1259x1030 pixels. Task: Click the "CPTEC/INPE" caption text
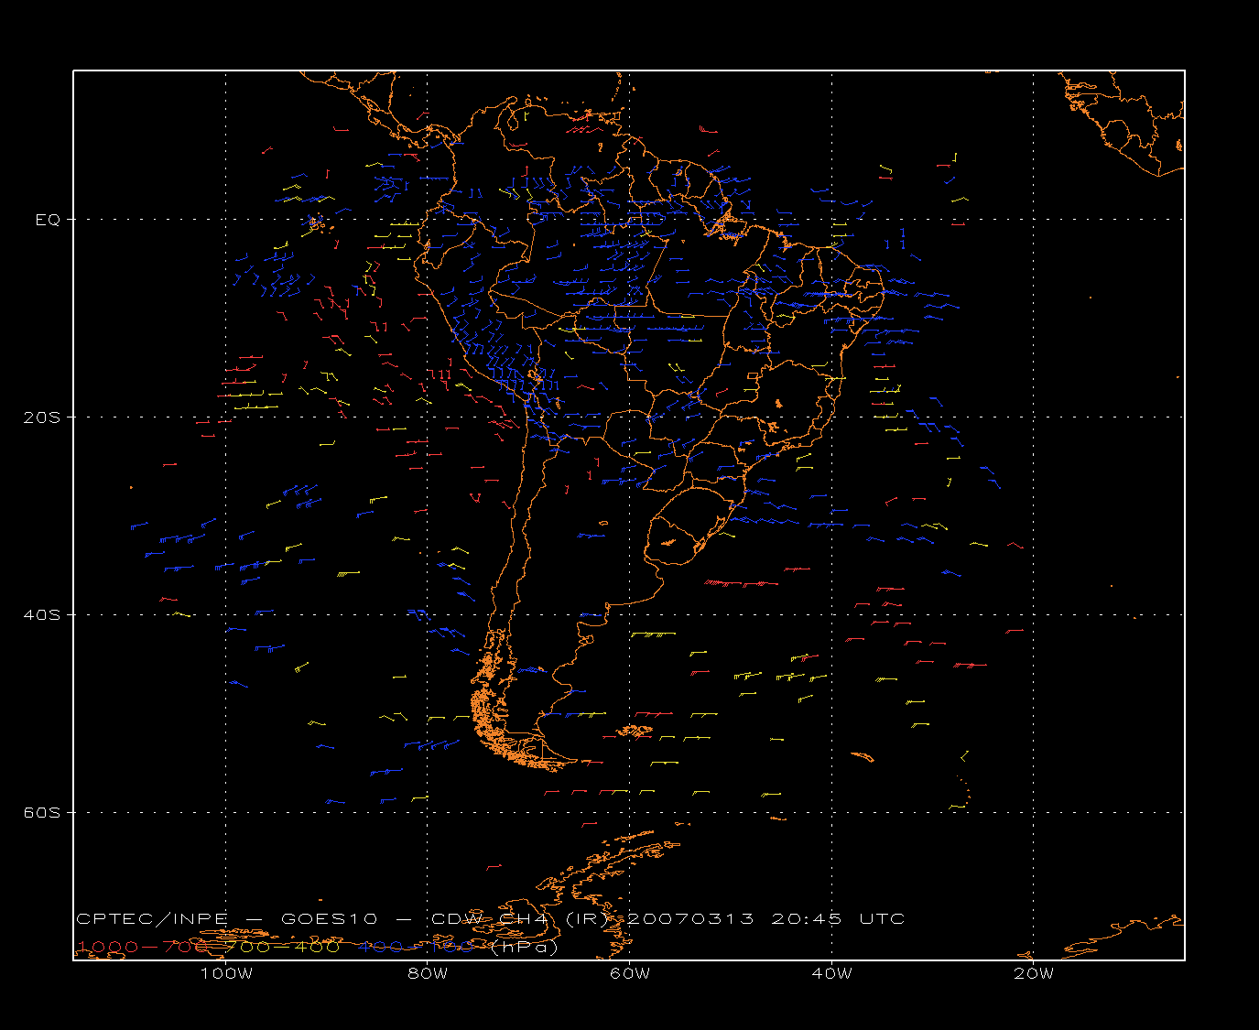pyautogui.click(x=152, y=919)
